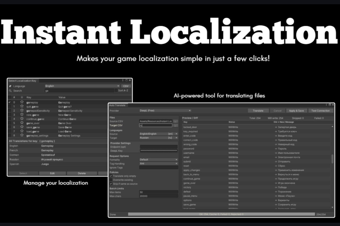The image size is (340, 226).
Task: Click the search magnifier icon
Action: [10, 90]
